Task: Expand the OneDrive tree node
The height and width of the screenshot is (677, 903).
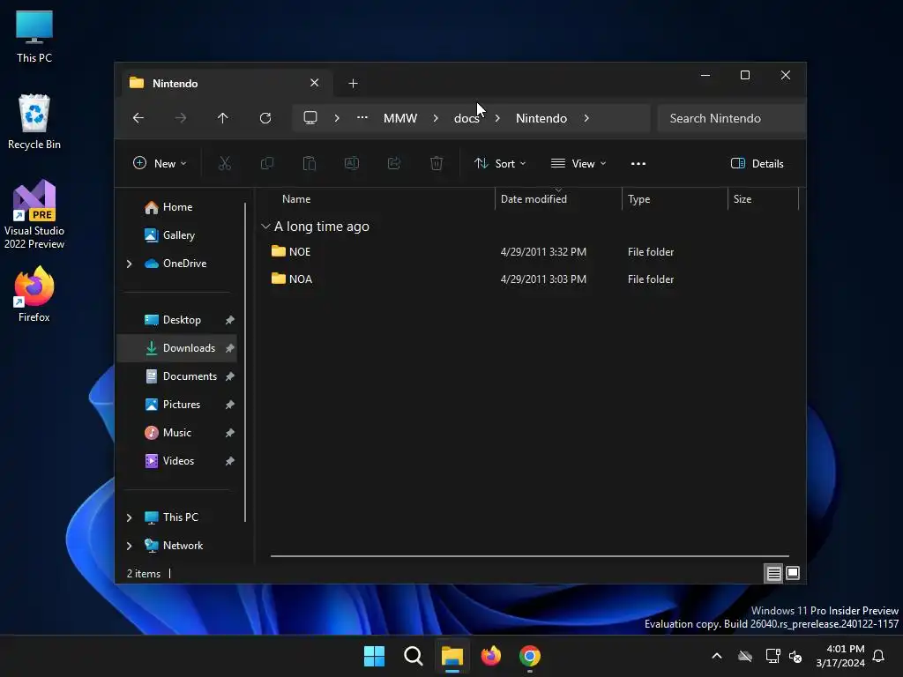Action: [x=129, y=264]
